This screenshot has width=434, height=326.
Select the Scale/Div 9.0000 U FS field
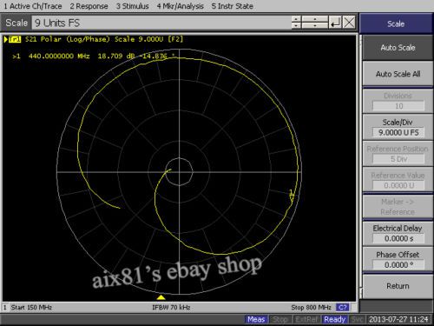point(398,132)
